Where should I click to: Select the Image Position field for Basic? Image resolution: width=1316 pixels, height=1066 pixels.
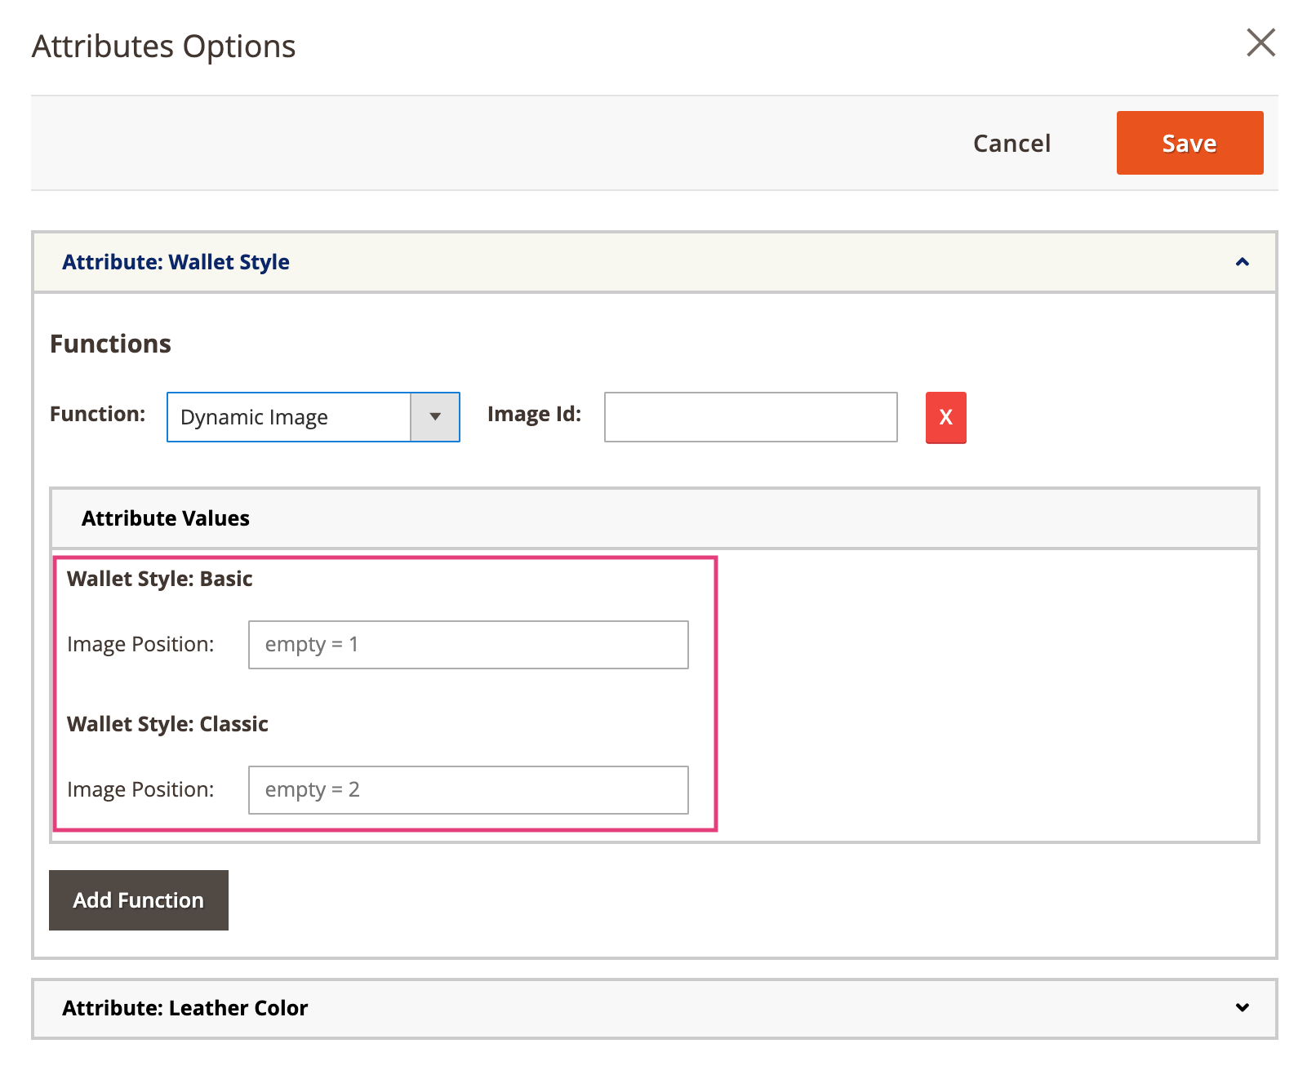tap(468, 644)
